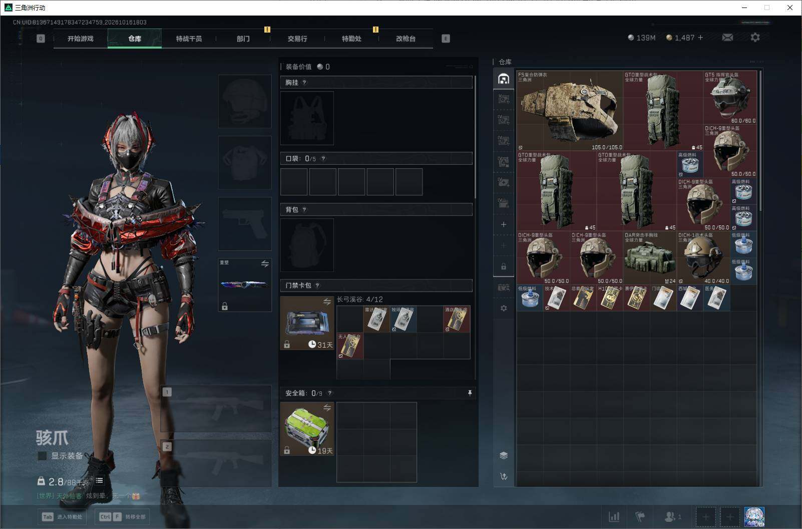
Task: Click the warehouse panel scrollbar
Action: pos(760,140)
